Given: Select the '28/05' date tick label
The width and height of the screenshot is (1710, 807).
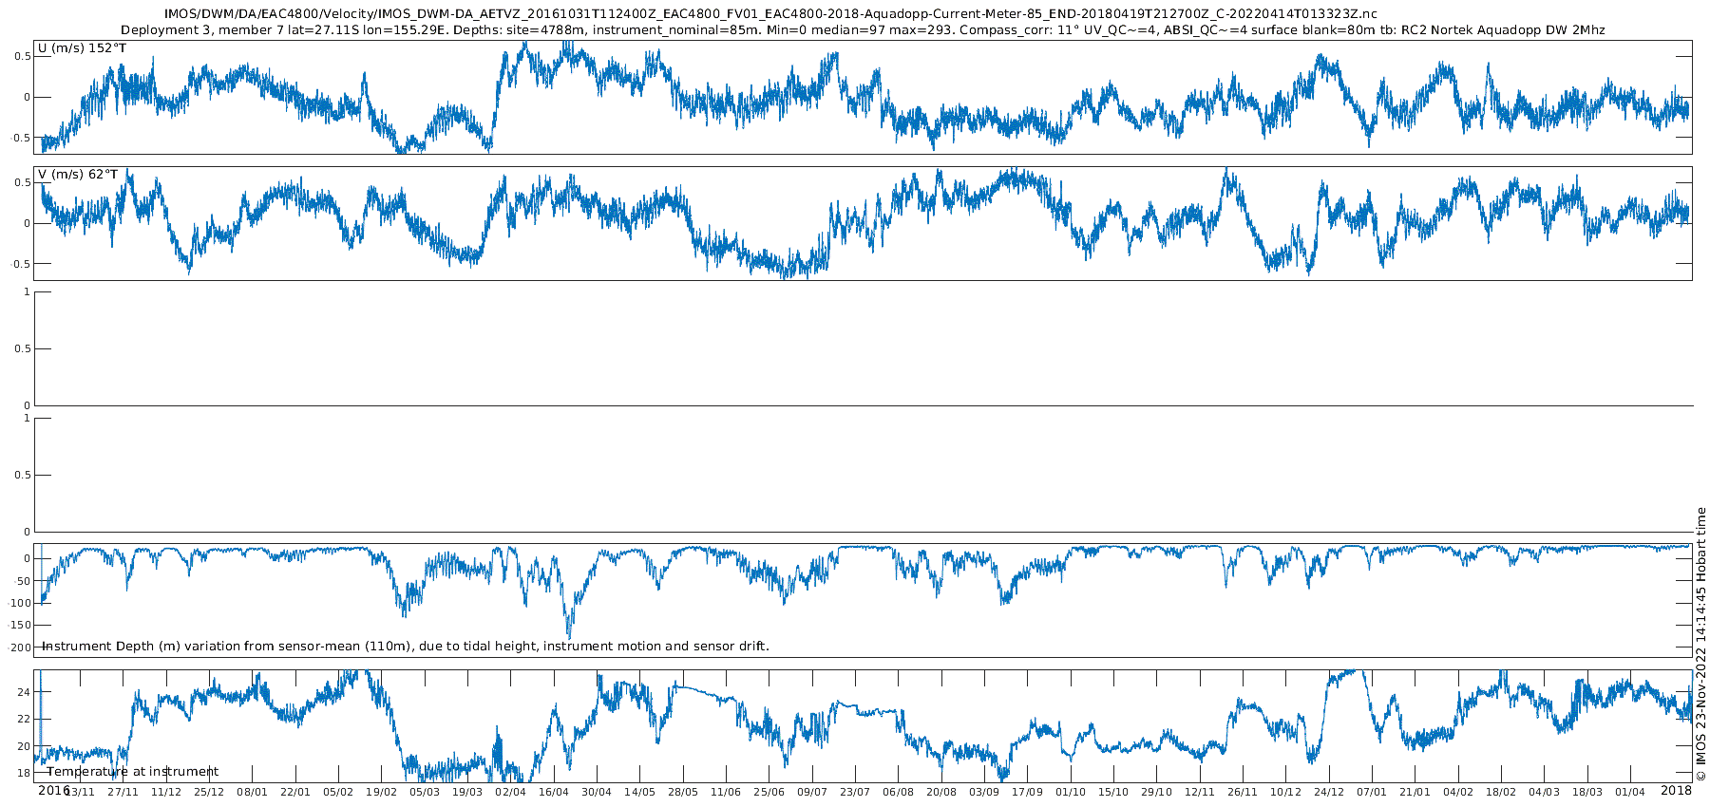Looking at the screenshot, I should pyautogui.click(x=683, y=792).
